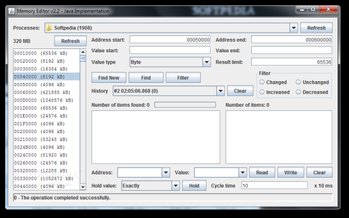
Task: Click the Java icon in the title bar
Action: (11, 11)
